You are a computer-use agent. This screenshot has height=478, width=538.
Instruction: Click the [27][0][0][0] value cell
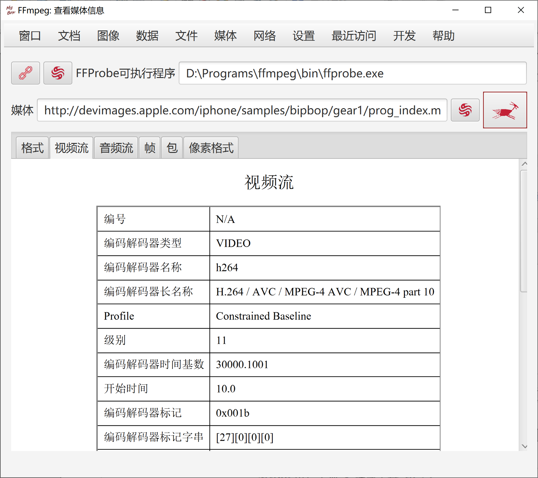325,437
